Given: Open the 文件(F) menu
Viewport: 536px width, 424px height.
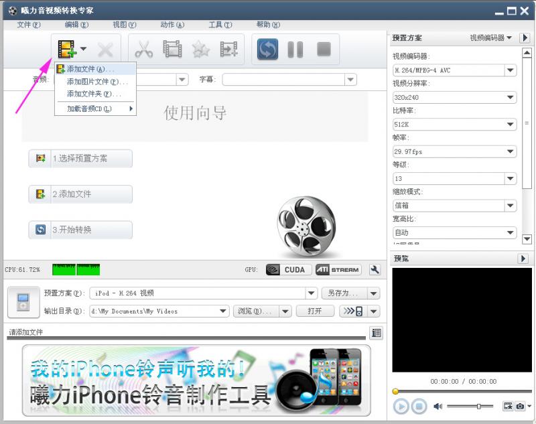Looking at the screenshot, I should 29,25.
